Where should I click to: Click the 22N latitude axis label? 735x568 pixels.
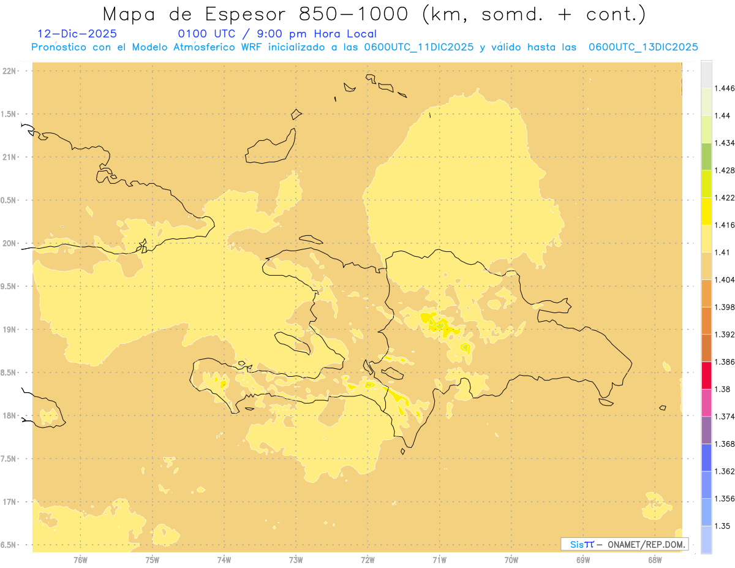tap(10, 71)
